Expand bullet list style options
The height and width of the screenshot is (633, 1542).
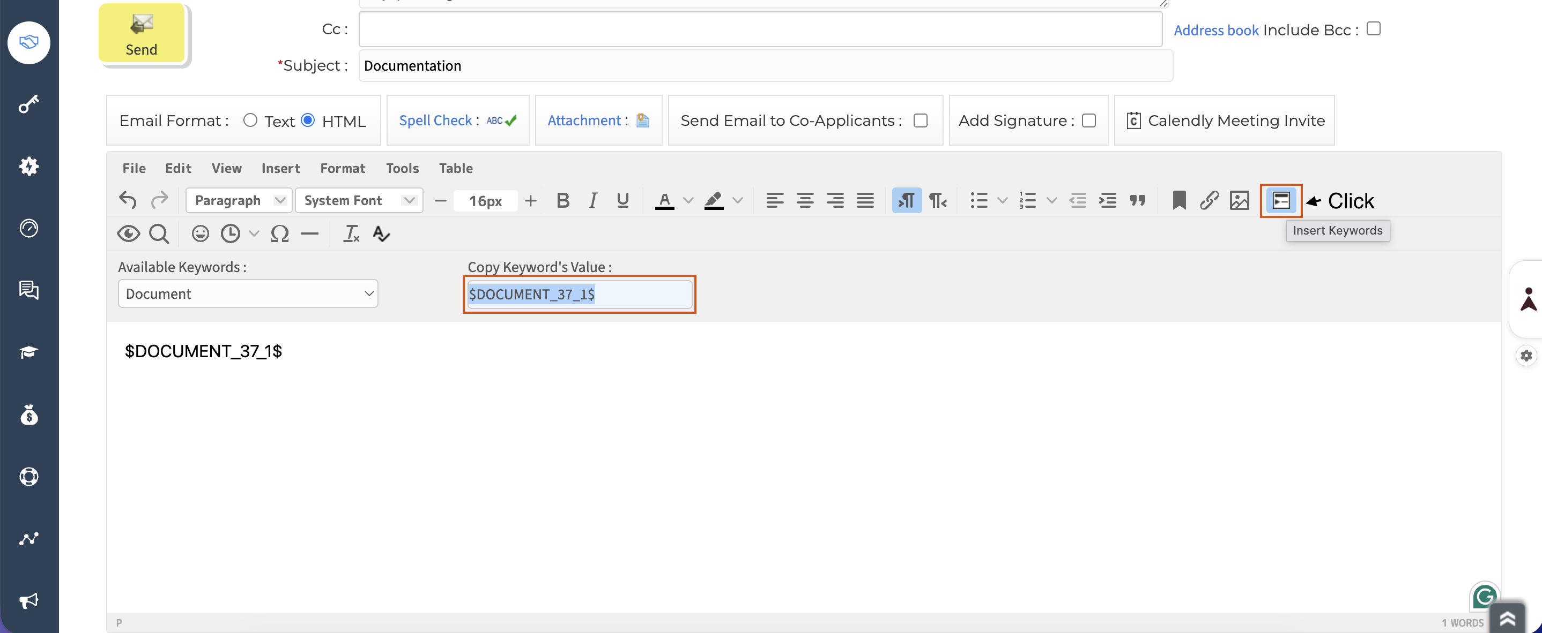[1002, 200]
